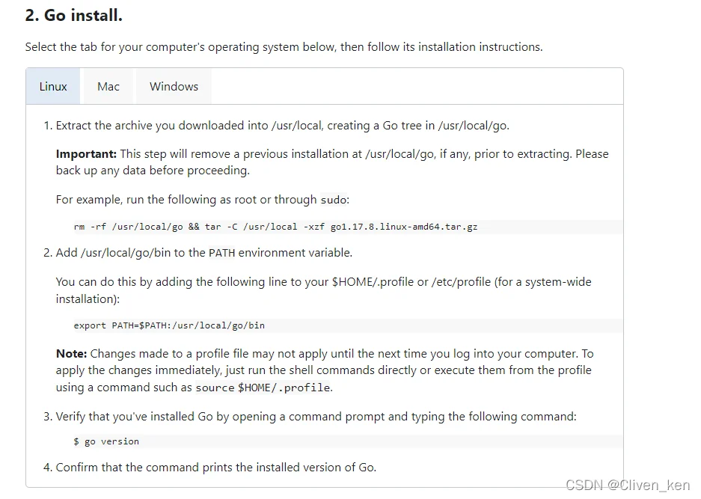Select the Linux tab
701x499 pixels.
tap(53, 86)
